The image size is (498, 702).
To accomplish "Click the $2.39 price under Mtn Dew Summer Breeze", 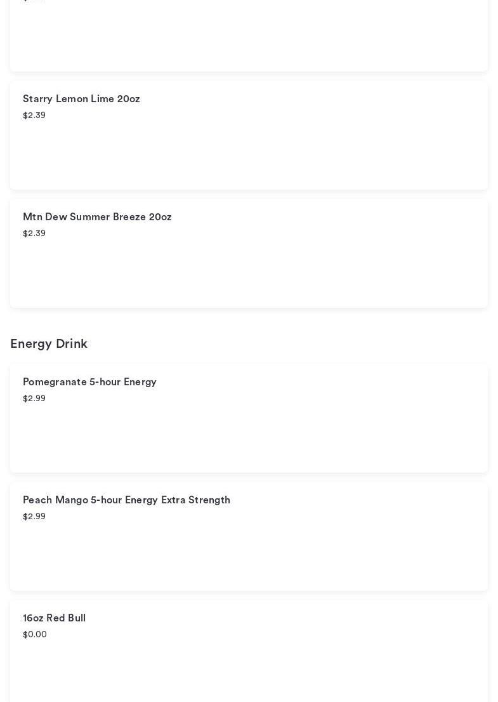I will pyautogui.click(x=34, y=234).
